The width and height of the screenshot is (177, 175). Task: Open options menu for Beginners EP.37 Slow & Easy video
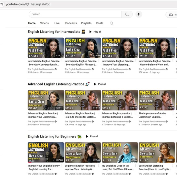pos(99,166)
